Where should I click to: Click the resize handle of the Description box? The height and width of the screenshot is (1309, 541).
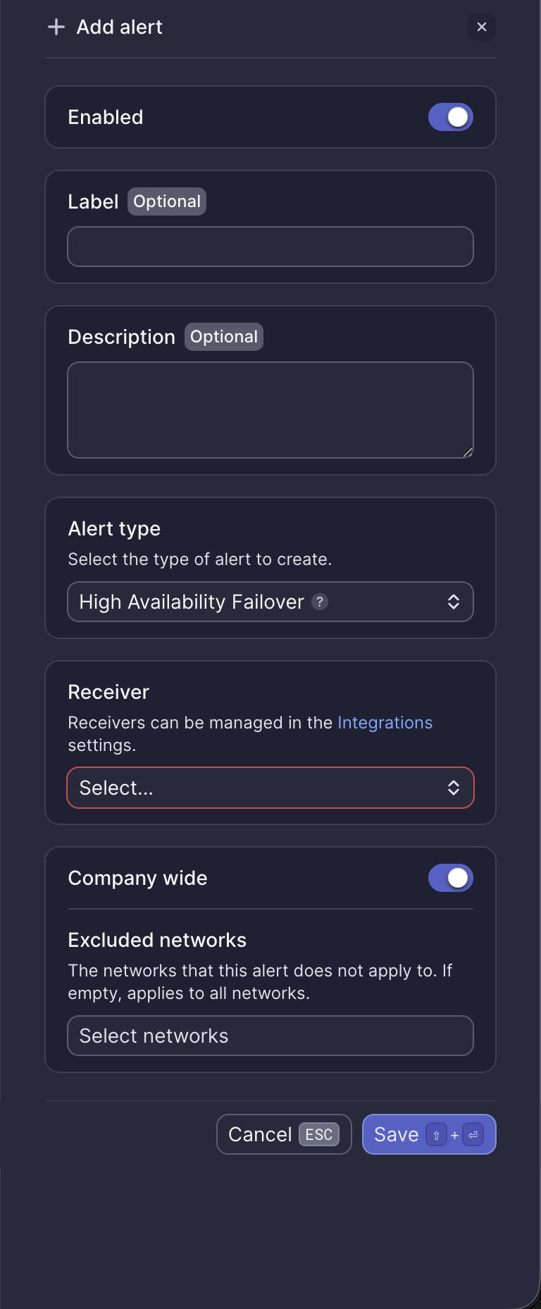pos(467,452)
